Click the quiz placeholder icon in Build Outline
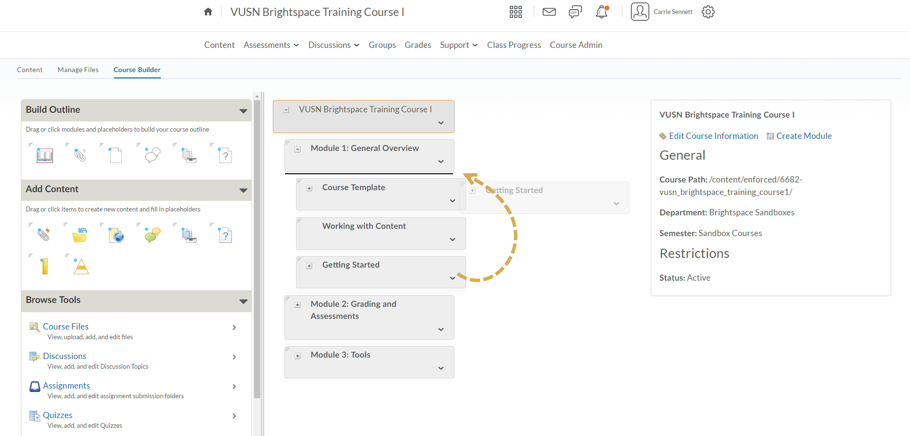The width and height of the screenshot is (910, 436). coord(225,155)
